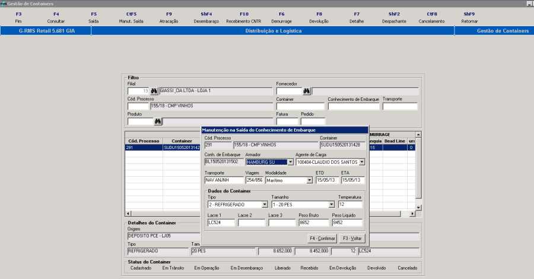
Task: Click the Temperatura field in dialog
Action: point(350,204)
